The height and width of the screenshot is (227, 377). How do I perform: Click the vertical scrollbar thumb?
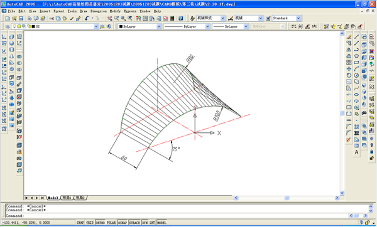coord(342,113)
